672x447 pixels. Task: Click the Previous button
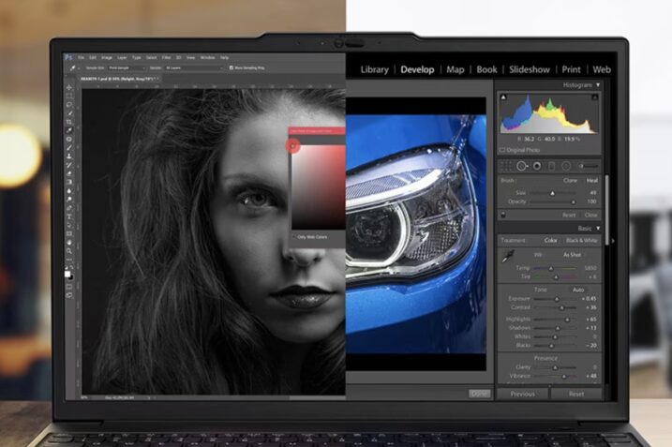coord(522,394)
